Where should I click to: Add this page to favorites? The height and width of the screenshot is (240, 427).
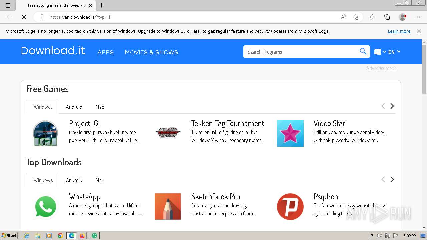coord(355,17)
